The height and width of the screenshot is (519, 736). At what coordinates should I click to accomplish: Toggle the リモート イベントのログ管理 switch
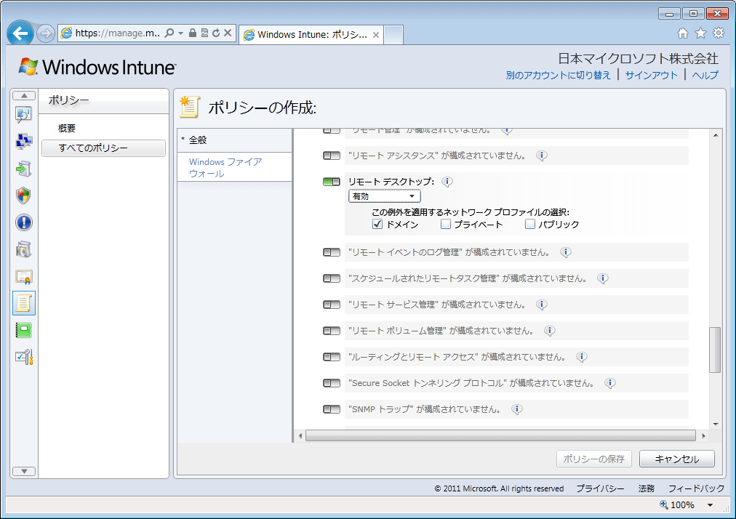click(332, 252)
